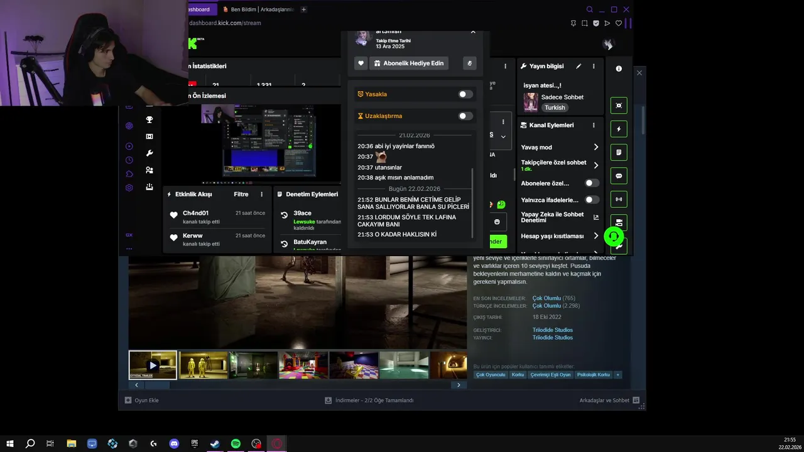Image resolution: width=804 pixels, height=452 pixels.
Task: Open İndirmeler downloads status in Steam
Action: (369, 400)
